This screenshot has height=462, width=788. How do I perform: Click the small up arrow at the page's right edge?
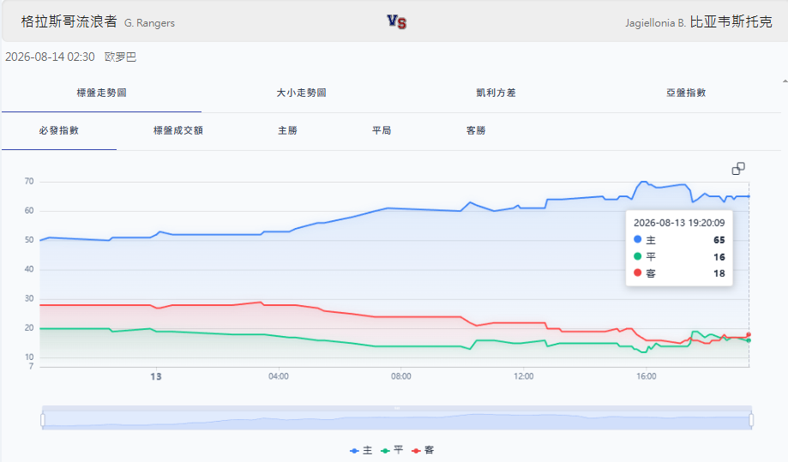click(785, 81)
